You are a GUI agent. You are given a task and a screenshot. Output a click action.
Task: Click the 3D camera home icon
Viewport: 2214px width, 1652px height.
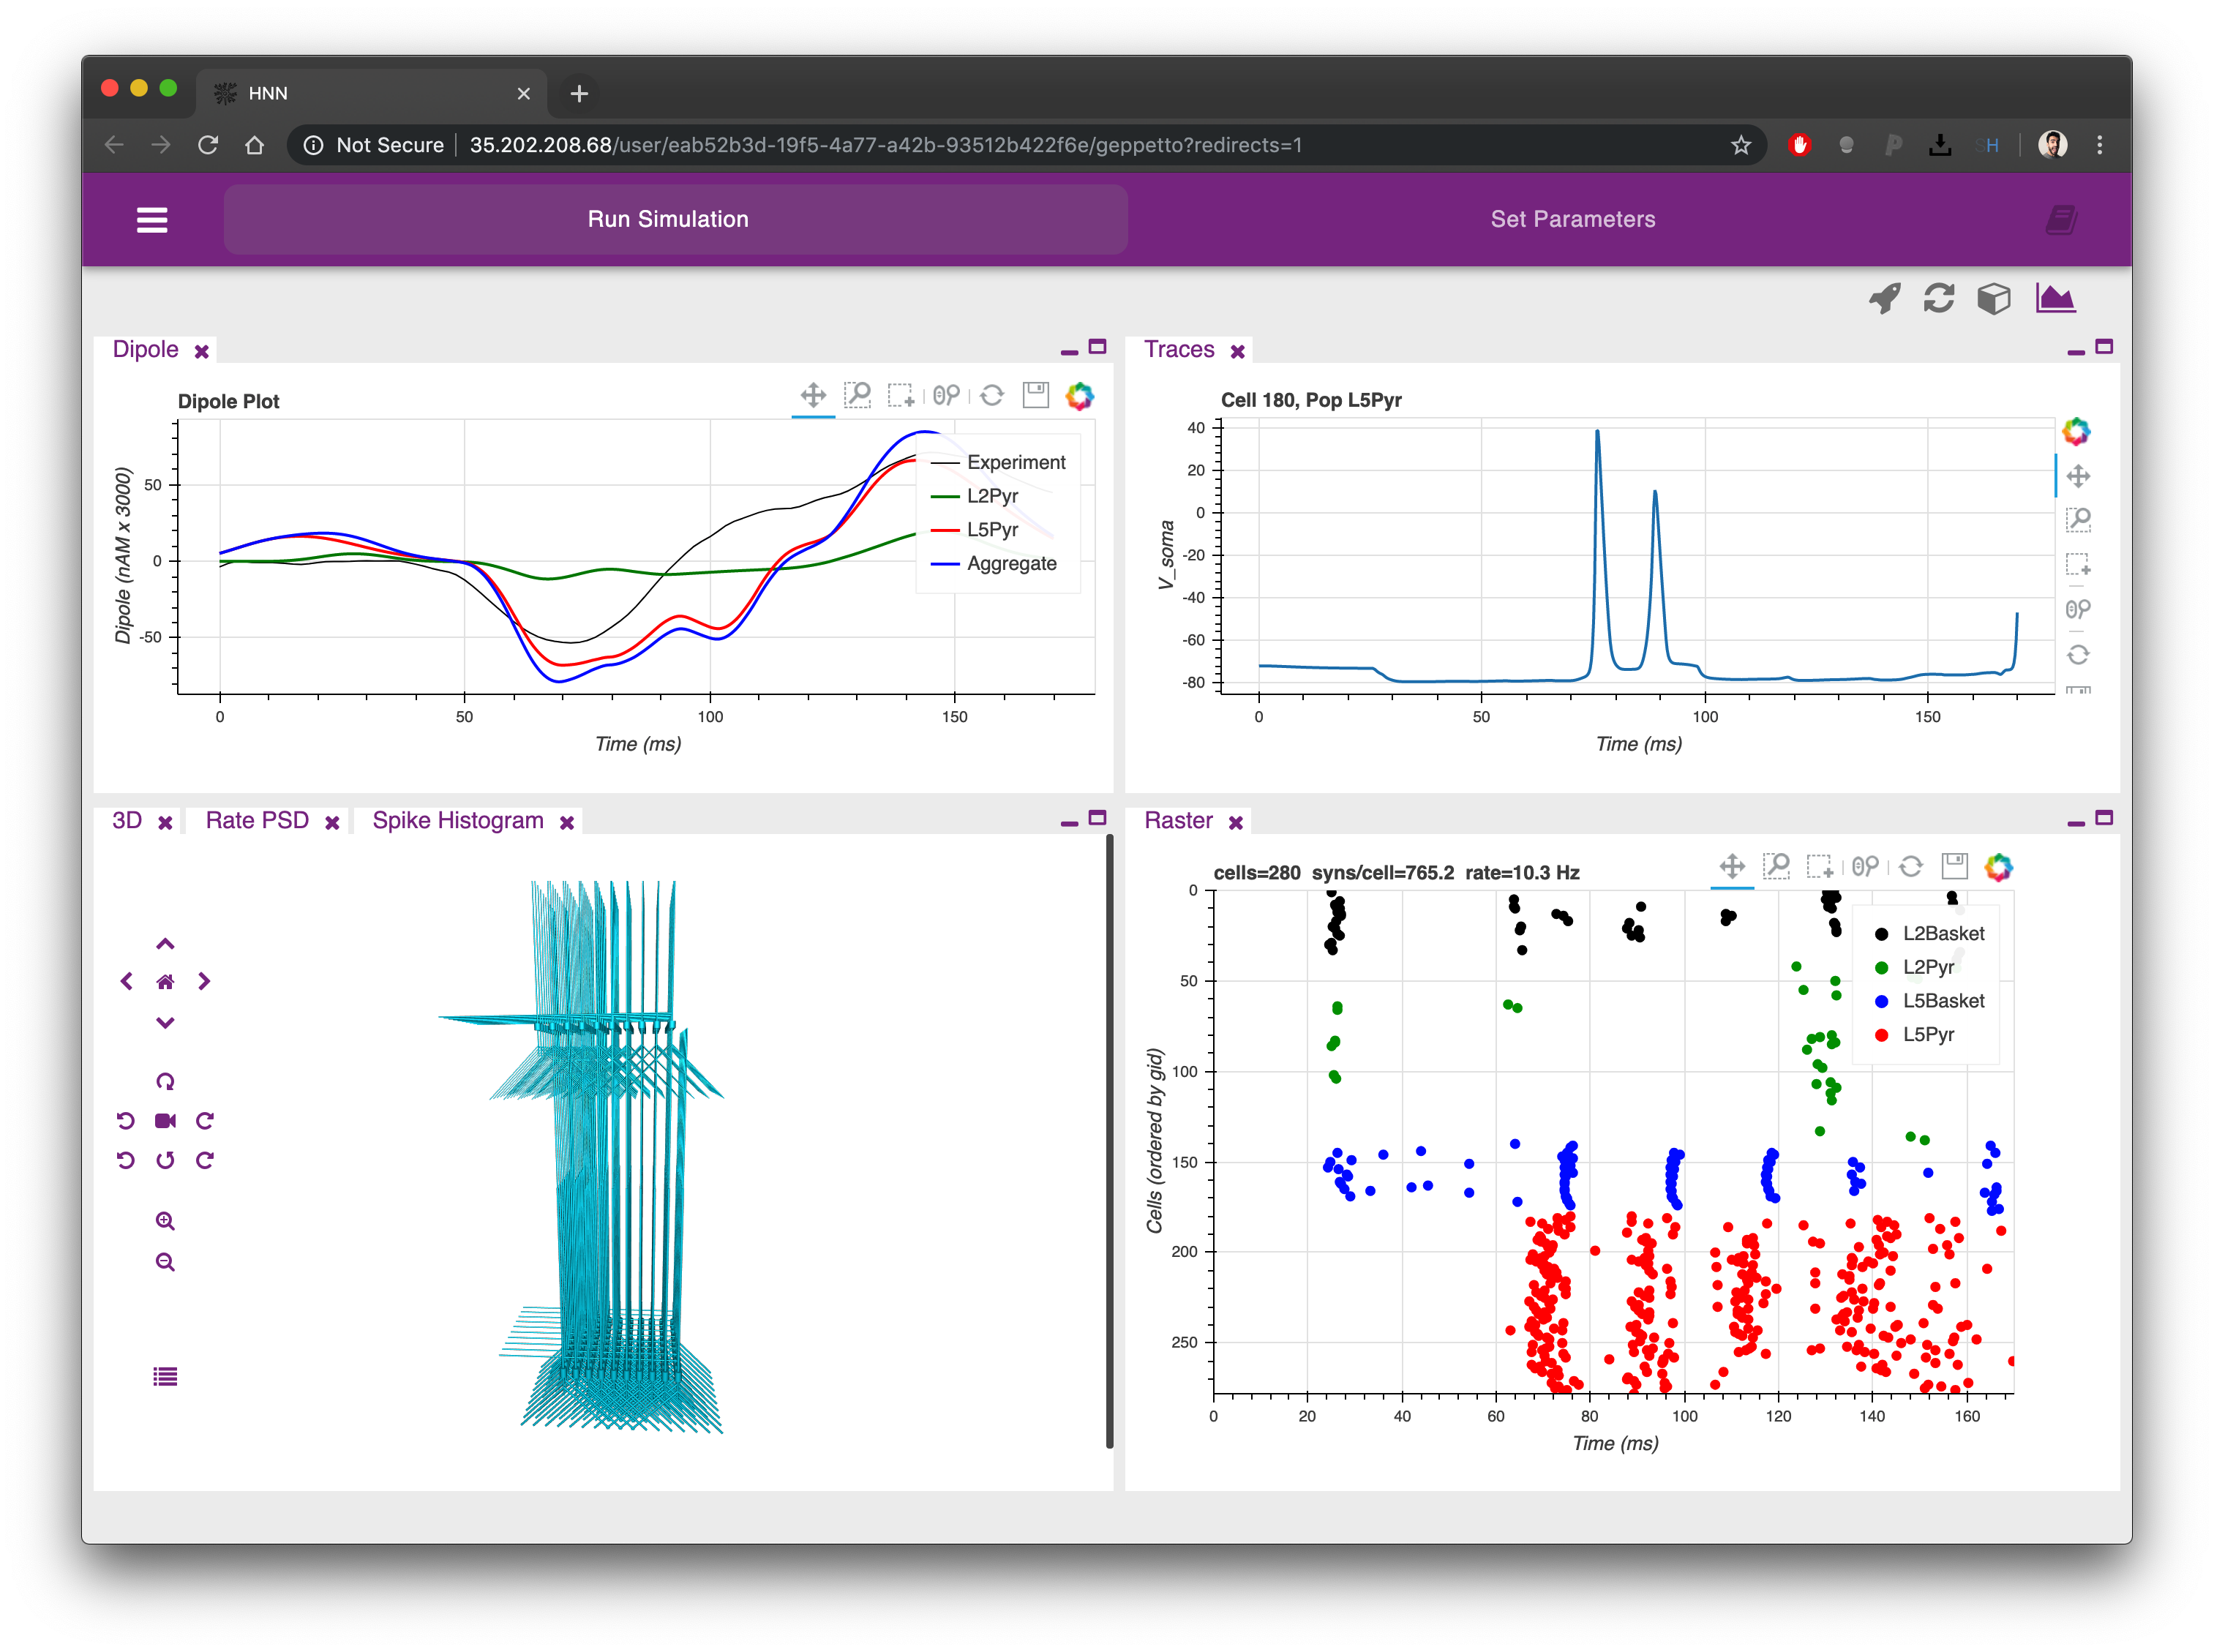[x=165, y=982]
